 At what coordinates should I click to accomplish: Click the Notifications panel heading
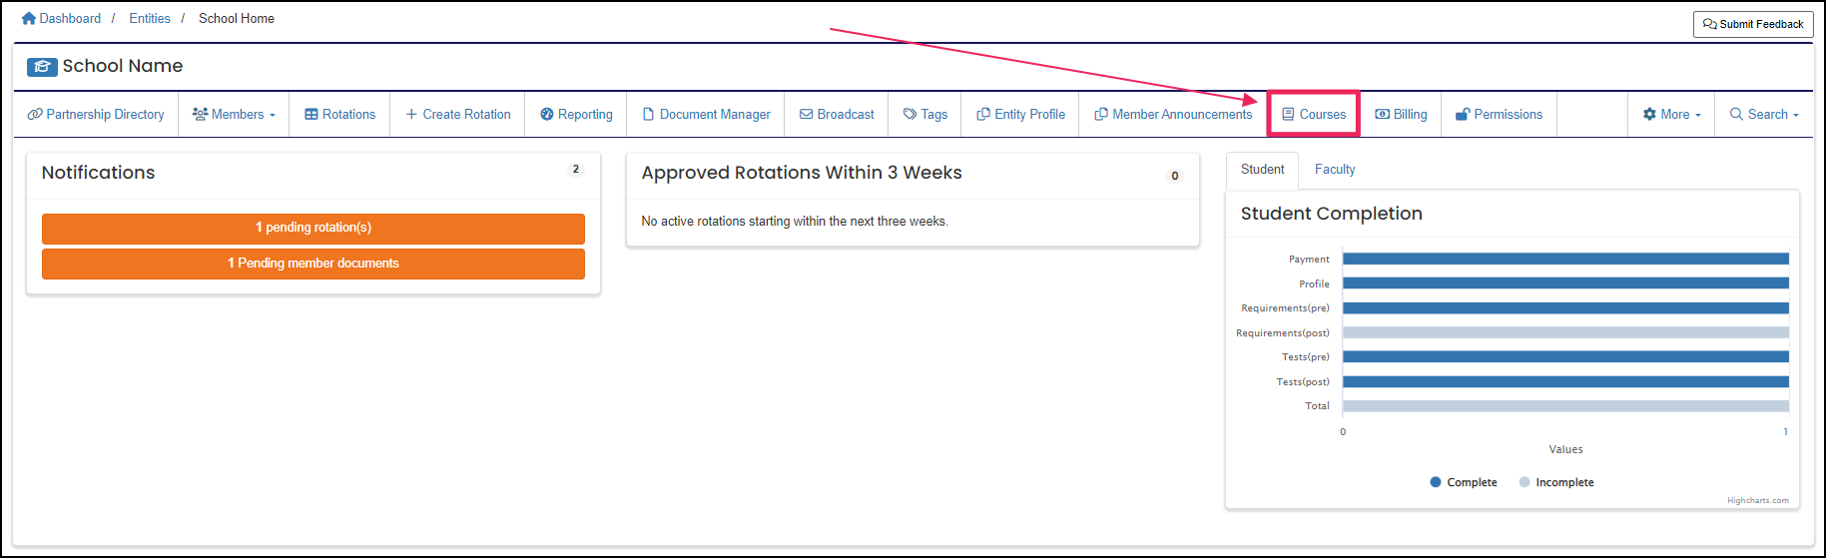(x=99, y=173)
